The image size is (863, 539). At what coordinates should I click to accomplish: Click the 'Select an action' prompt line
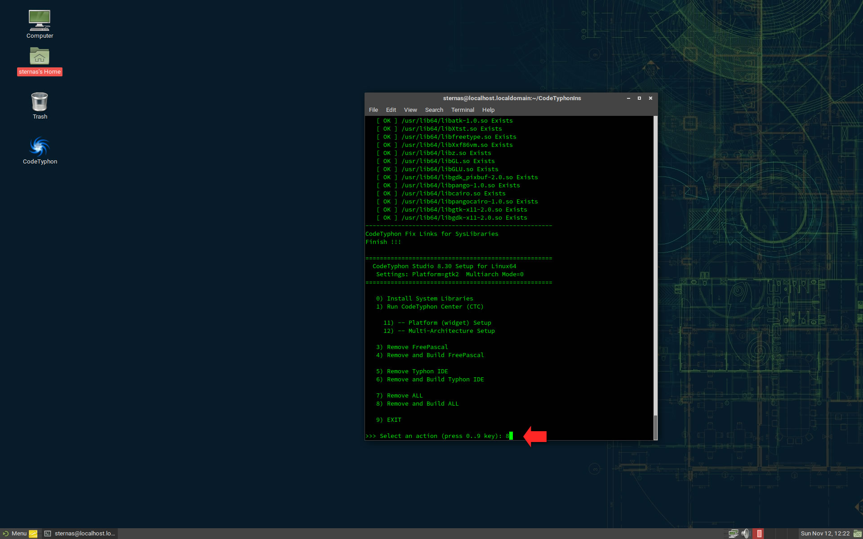tap(439, 436)
